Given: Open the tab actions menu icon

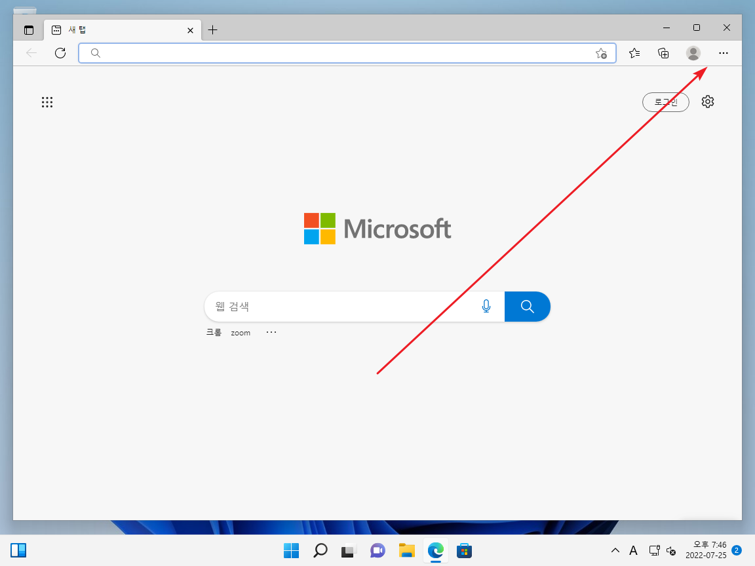Looking at the screenshot, I should coord(29,30).
